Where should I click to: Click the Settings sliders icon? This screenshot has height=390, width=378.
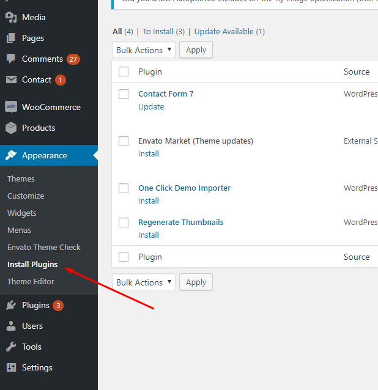(11, 367)
